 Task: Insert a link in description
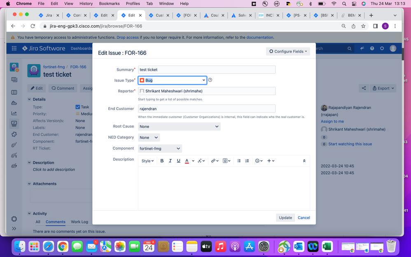click(x=215, y=161)
